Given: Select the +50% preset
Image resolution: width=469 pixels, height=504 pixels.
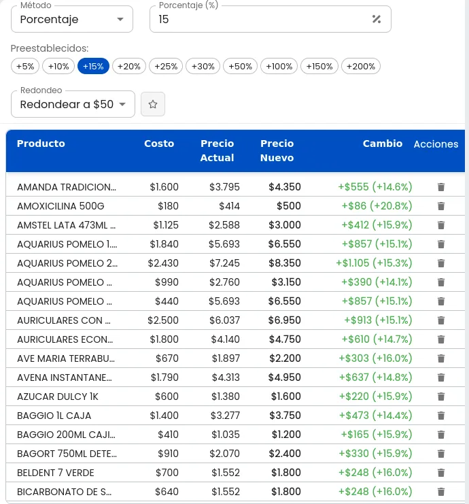Looking at the screenshot, I should click(x=240, y=66).
